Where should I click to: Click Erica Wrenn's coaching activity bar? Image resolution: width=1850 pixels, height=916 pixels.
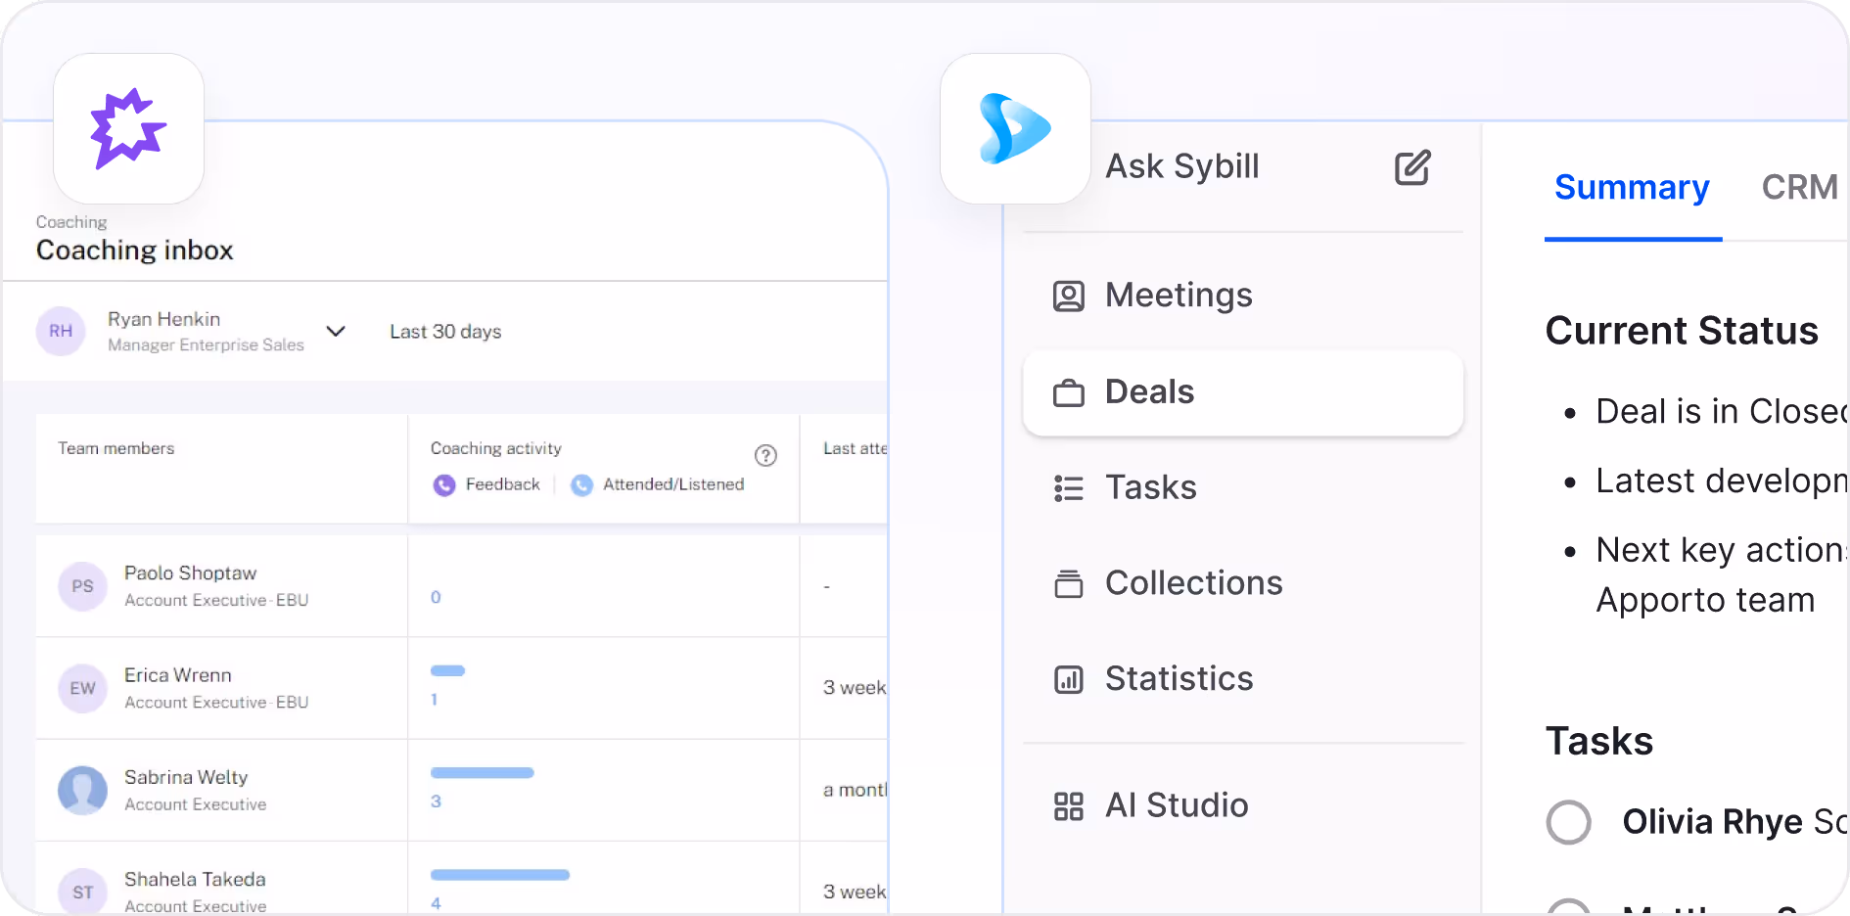(447, 670)
